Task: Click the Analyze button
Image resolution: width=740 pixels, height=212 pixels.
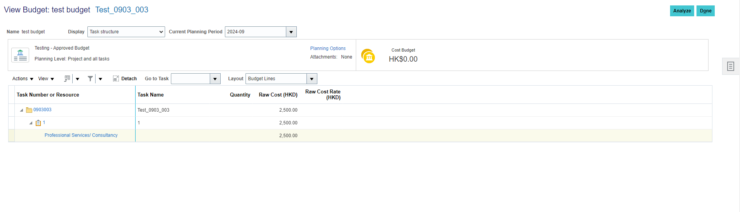Action: click(x=682, y=11)
